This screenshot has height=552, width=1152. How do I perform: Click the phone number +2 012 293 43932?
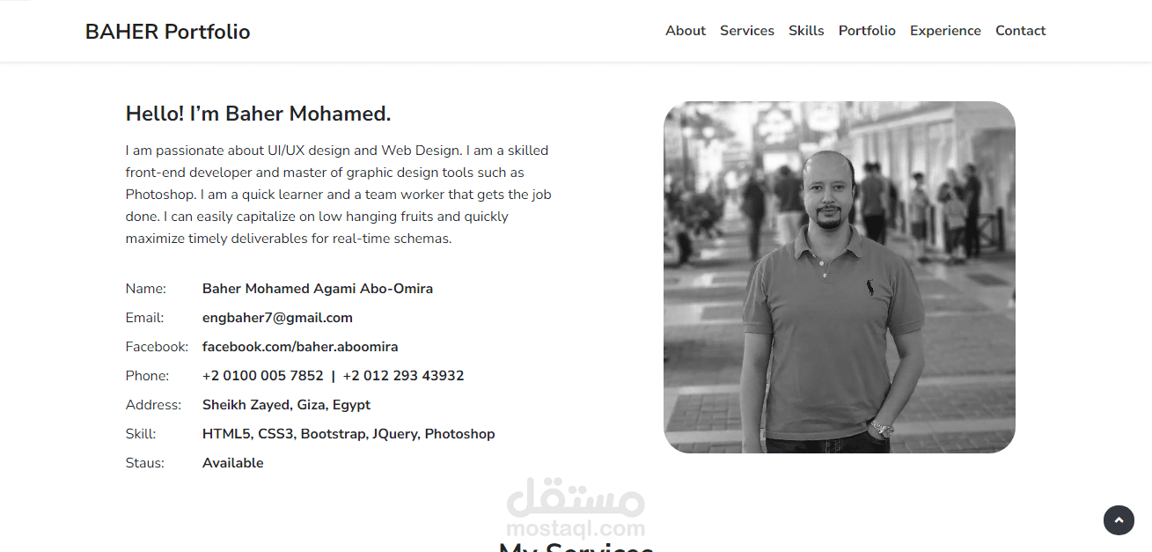tap(403, 376)
